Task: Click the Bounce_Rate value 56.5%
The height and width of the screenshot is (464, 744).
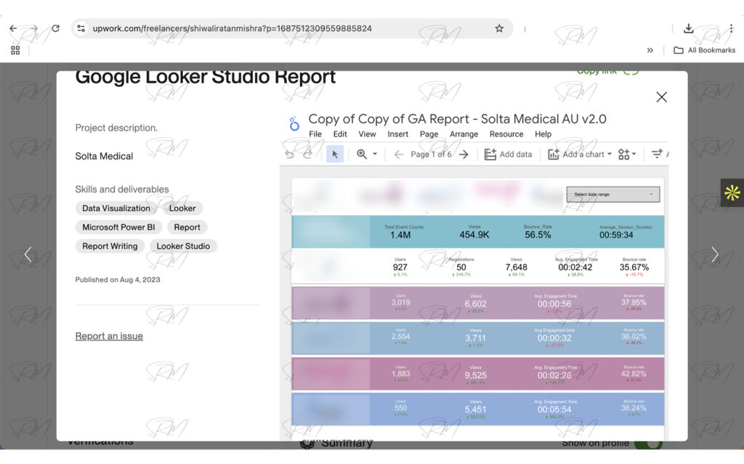Action: (538, 235)
